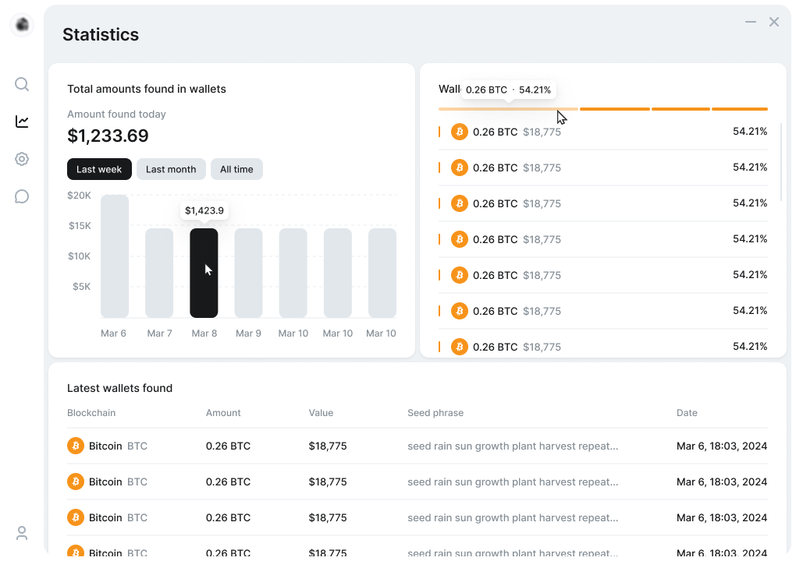Open the search page from the sidebar

click(22, 84)
